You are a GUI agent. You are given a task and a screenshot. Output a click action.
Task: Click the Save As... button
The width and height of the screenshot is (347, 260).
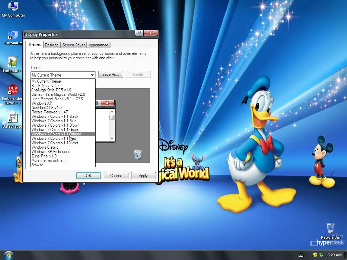pyautogui.click(x=111, y=74)
